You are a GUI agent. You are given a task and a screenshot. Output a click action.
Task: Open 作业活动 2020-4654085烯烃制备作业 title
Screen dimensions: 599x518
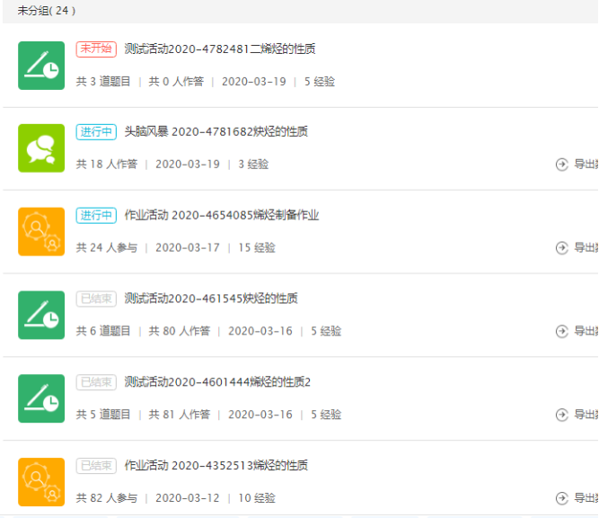[x=222, y=215]
